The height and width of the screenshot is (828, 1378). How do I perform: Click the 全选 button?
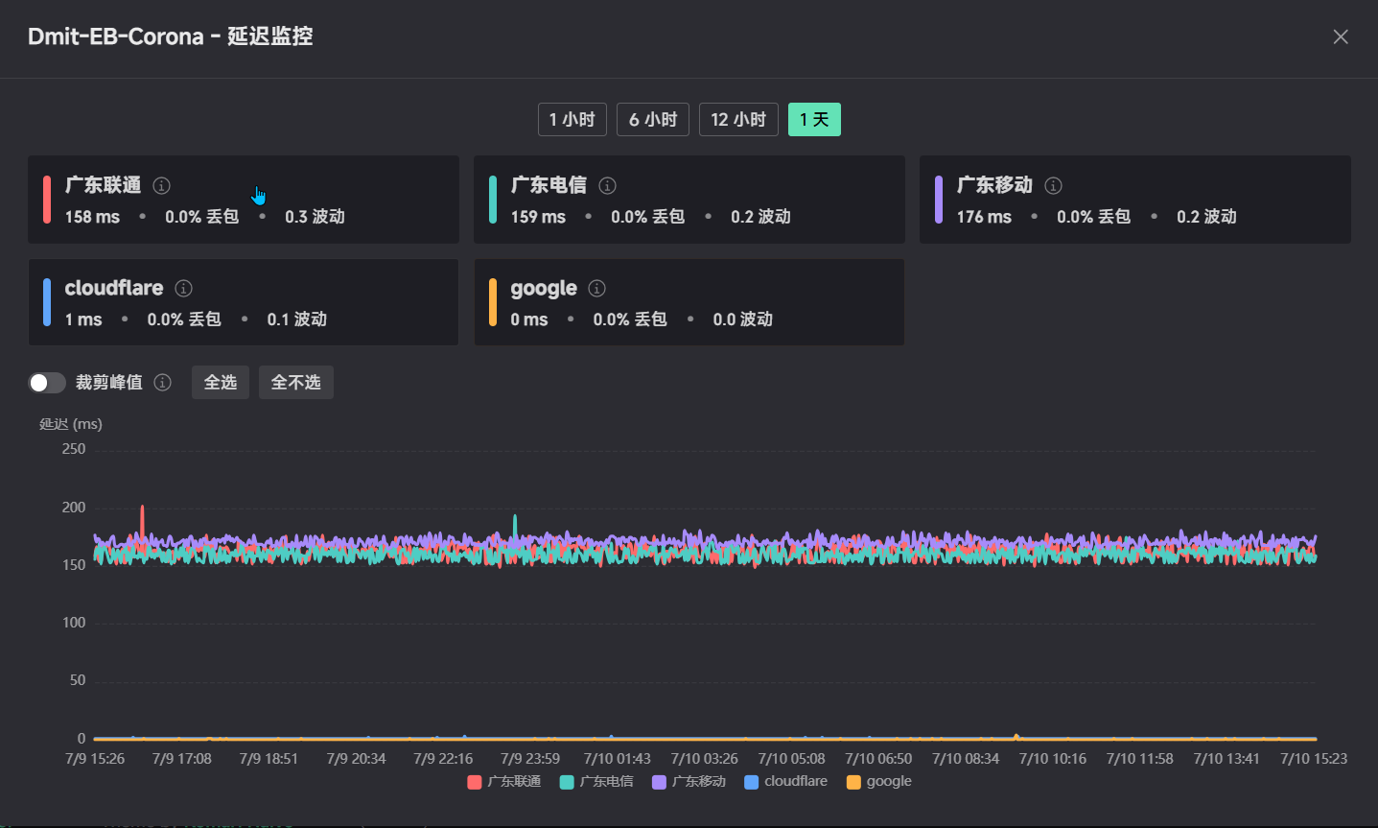point(221,383)
